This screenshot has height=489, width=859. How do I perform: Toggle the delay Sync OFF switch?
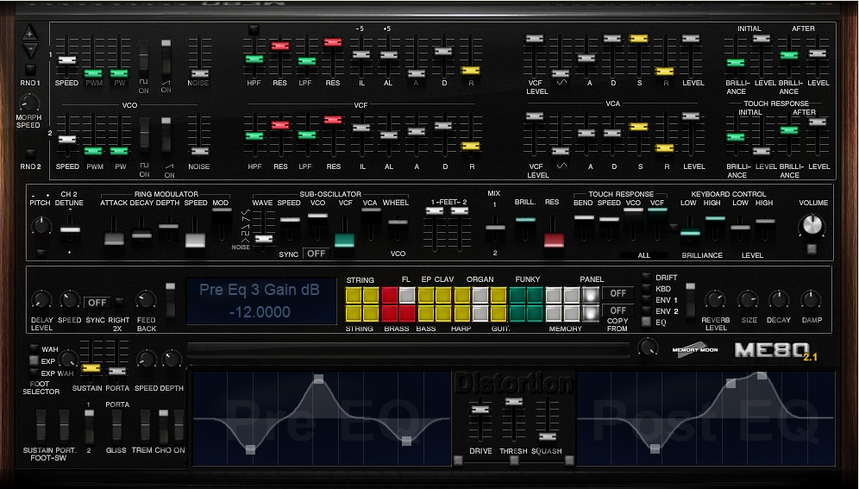click(x=96, y=303)
